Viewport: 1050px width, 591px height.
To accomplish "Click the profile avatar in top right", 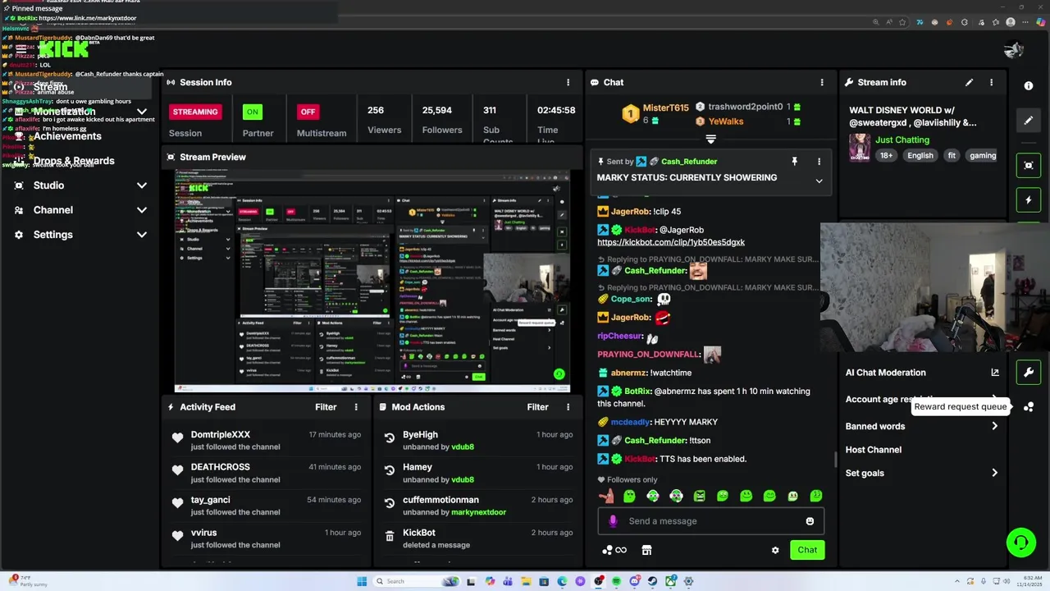I will [1013, 49].
